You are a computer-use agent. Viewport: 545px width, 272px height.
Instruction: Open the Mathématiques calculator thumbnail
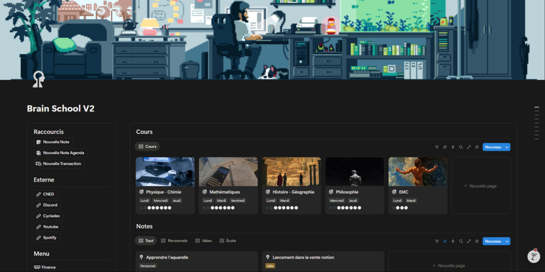click(228, 171)
